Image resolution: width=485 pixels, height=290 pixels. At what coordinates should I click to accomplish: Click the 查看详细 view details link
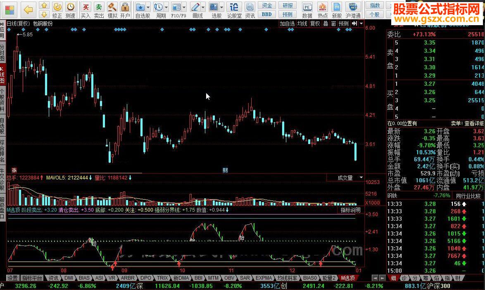click(474, 123)
